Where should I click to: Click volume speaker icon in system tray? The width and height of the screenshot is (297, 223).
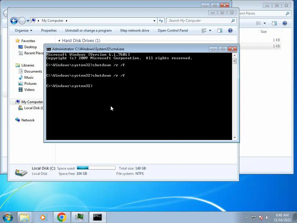point(267,217)
